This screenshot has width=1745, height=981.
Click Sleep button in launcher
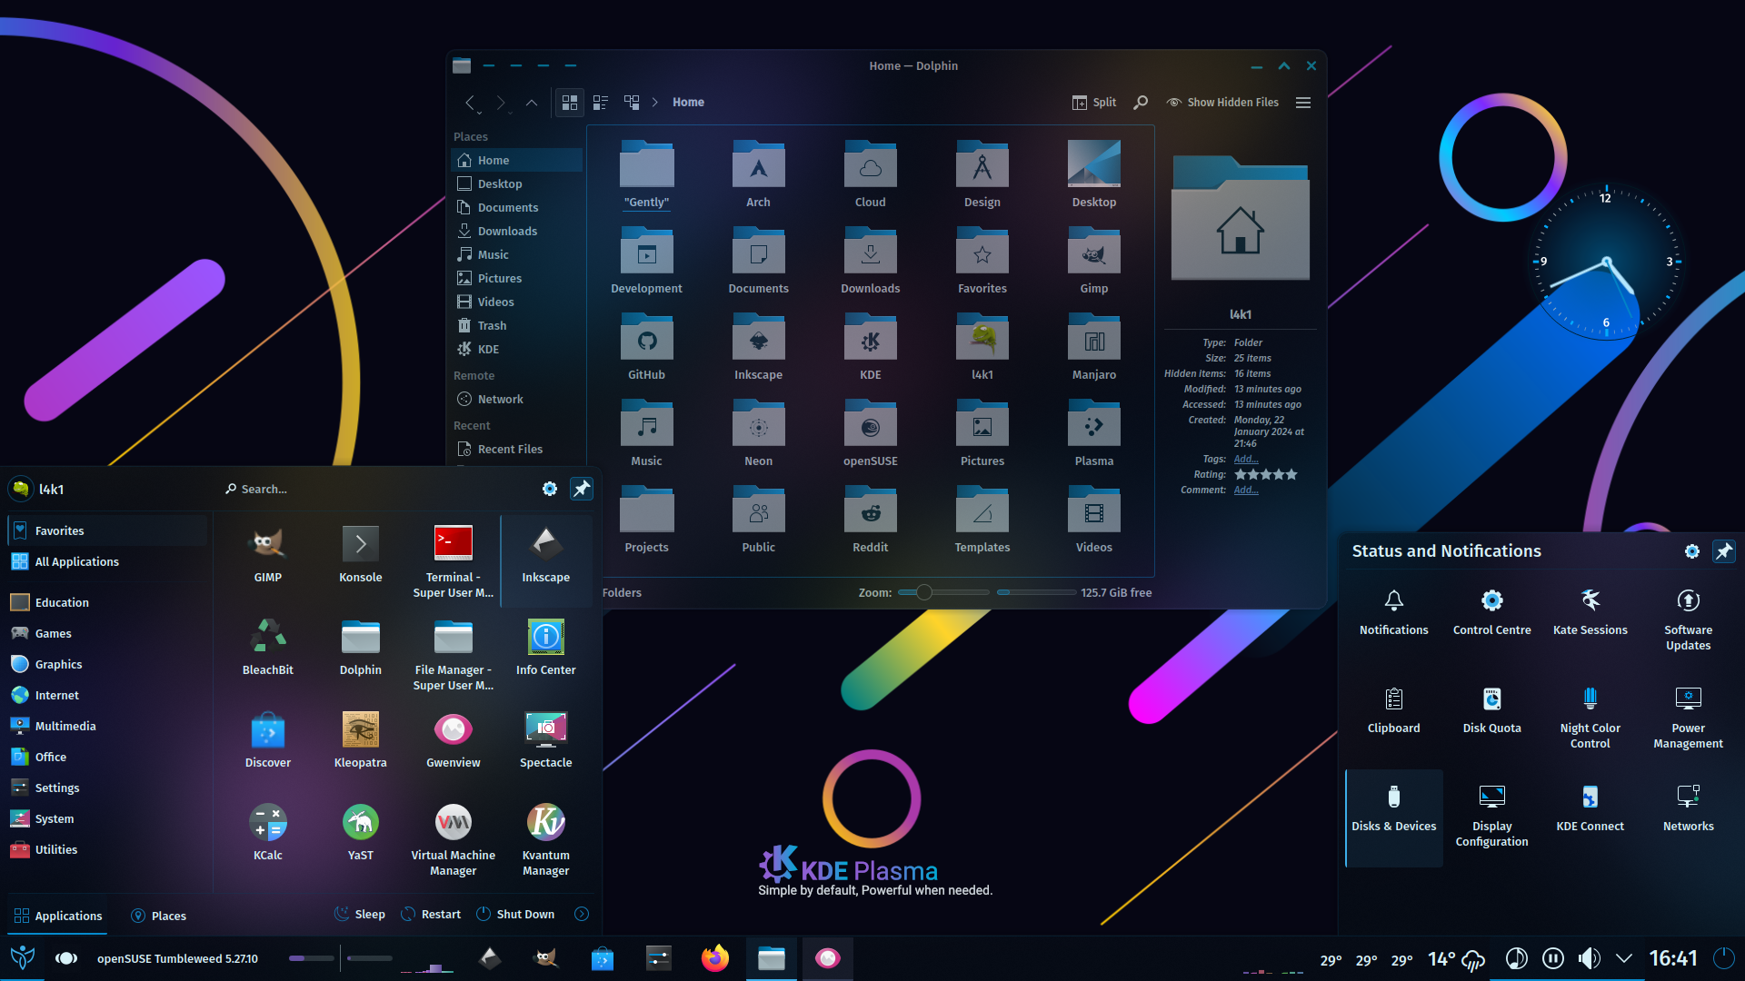[360, 914]
